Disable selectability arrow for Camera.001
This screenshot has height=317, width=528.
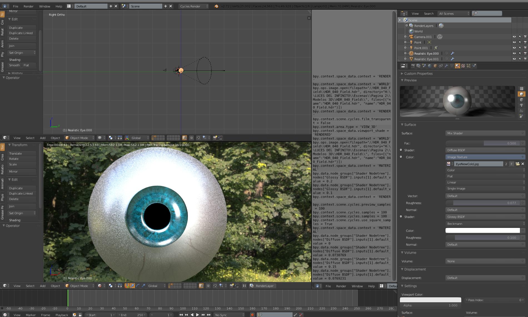pyautogui.click(x=520, y=37)
